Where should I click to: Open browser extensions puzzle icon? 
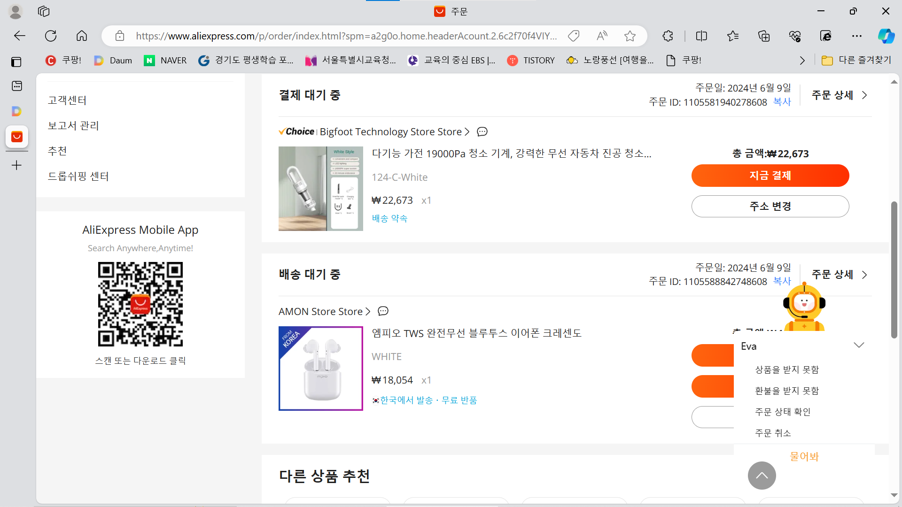point(668,36)
